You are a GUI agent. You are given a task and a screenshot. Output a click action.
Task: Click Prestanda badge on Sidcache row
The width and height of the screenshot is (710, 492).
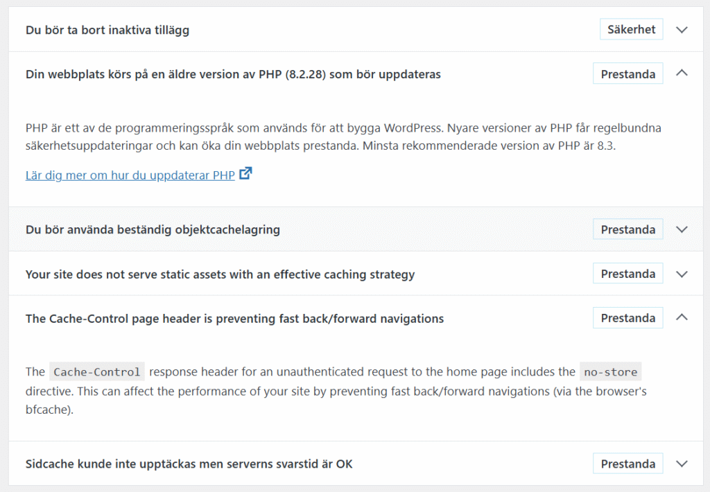[627, 464]
